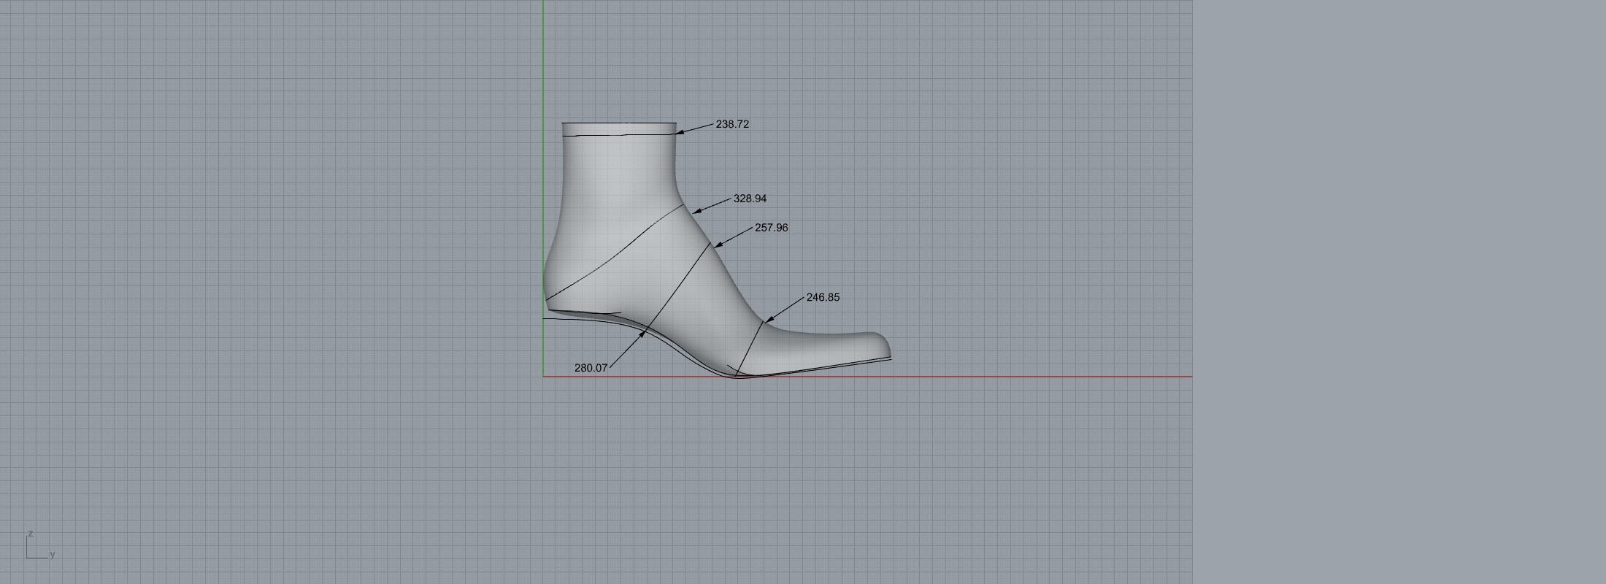Select arrowhead of the 280.07 leader
Screen dimensions: 1606x584
[642, 334]
